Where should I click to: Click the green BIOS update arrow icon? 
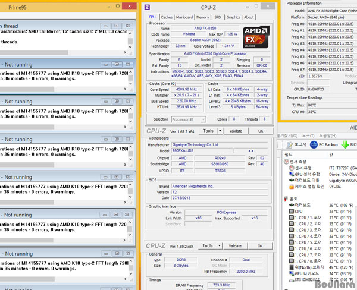tap(345, 144)
